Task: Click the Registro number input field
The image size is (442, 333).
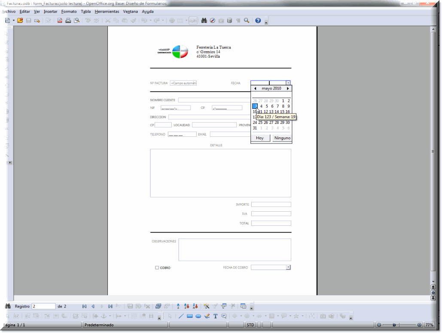Action: (43, 306)
